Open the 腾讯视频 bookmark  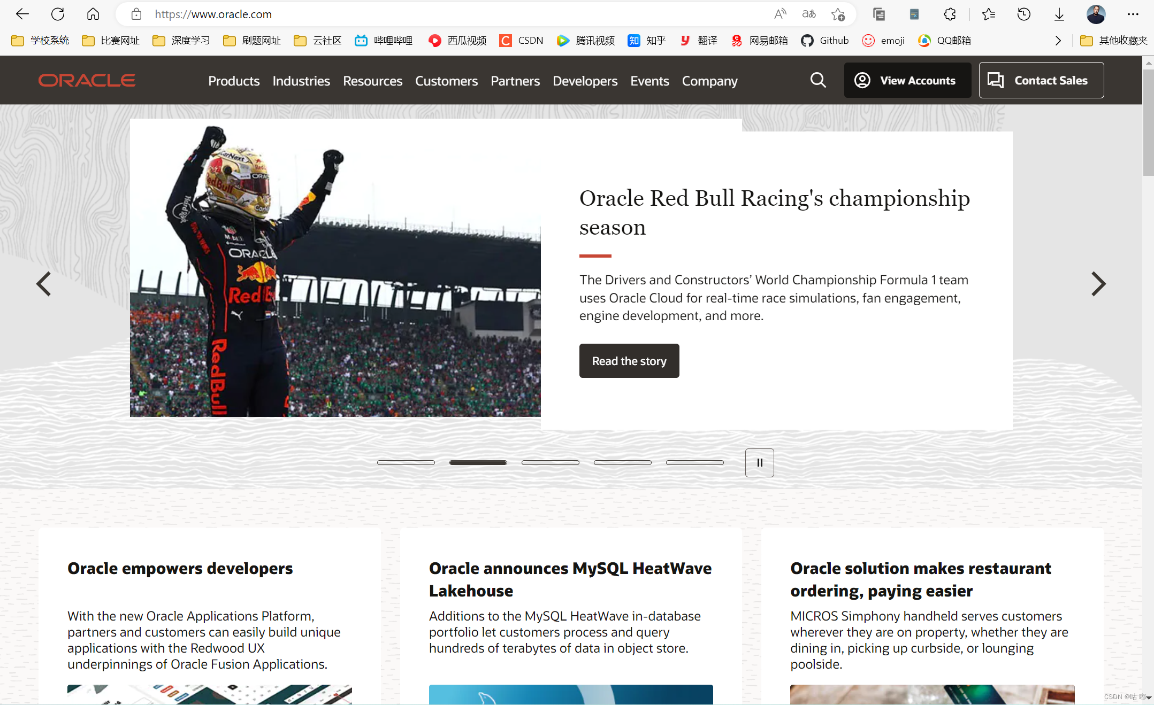pos(586,41)
